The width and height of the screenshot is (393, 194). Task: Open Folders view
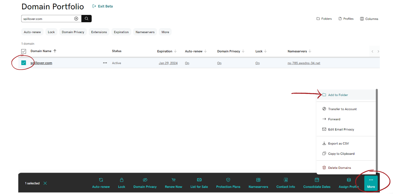(x=324, y=19)
